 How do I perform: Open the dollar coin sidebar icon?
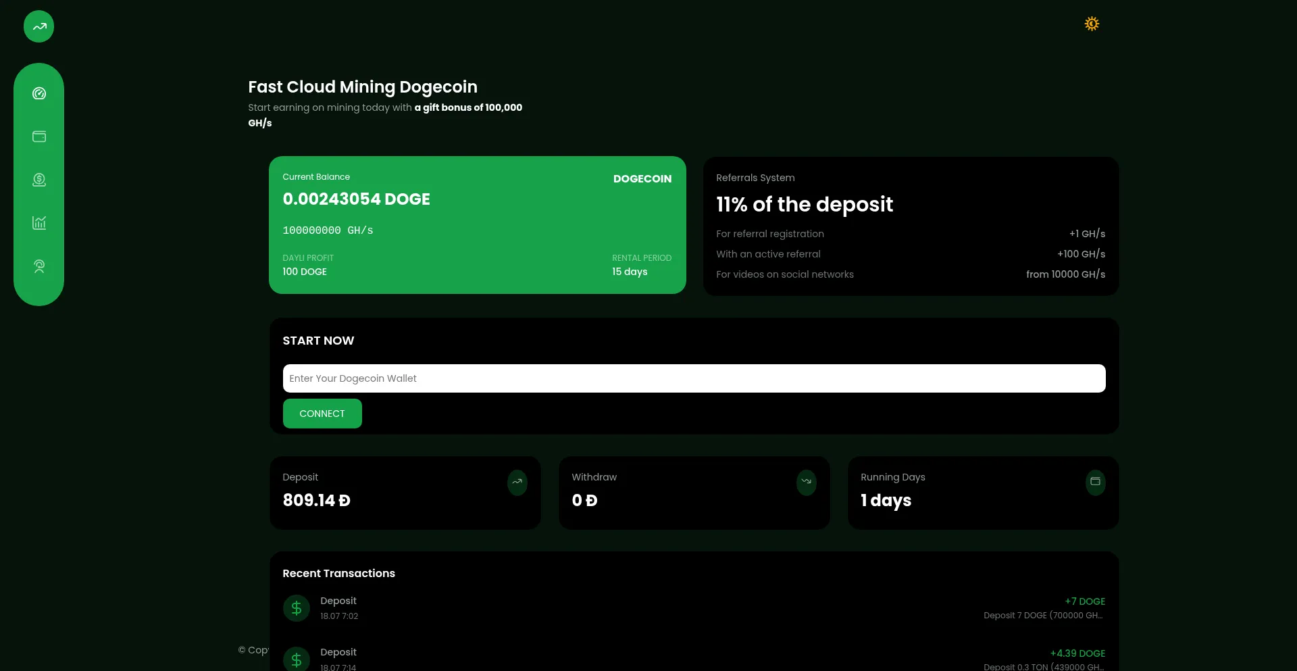[39, 180]
